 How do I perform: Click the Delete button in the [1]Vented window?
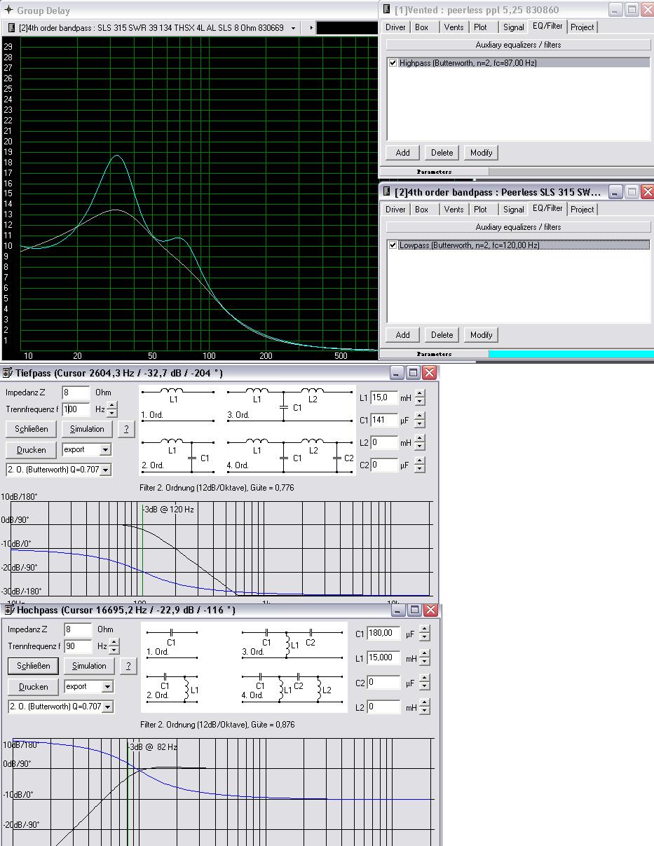pyautogui.click(x=442, y=153)
